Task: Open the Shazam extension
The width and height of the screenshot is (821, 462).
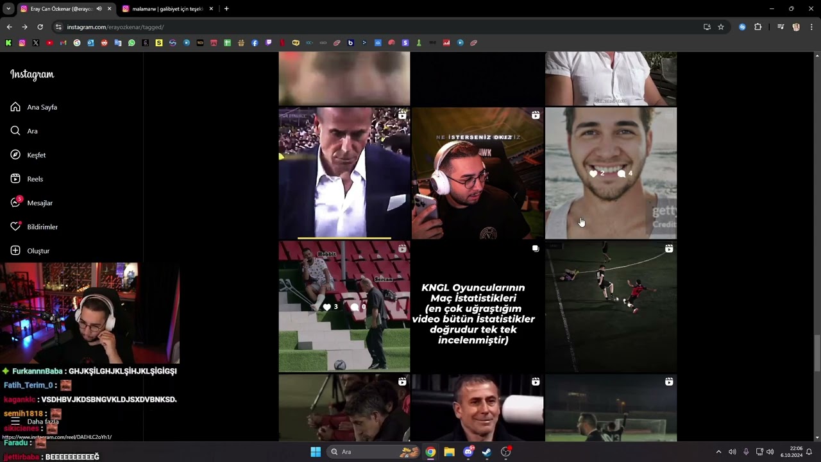Action: (x=742, y=27)
